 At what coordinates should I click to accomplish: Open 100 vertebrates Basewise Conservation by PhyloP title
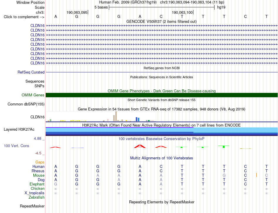[x=162, y=139]
